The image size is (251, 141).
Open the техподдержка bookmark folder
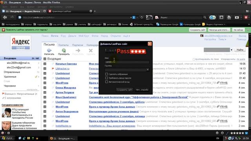coord(11,24)
